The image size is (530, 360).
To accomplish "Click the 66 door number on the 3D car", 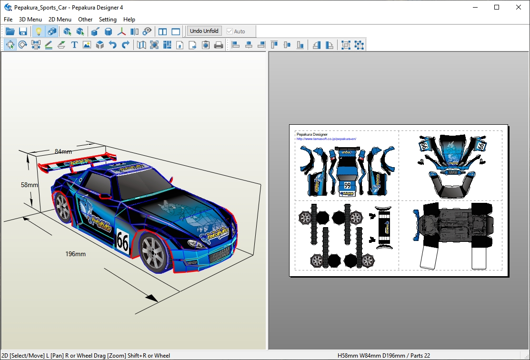I will [122, 242].
